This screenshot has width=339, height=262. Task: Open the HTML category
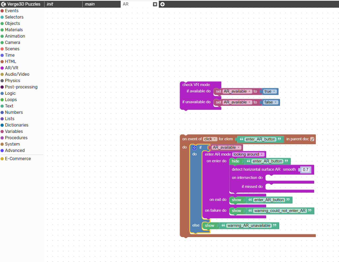click(x=11, y=61)
